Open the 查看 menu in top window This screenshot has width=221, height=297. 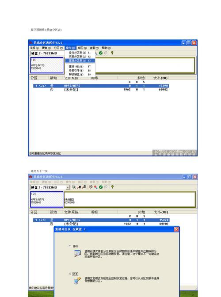coord(94,48)
